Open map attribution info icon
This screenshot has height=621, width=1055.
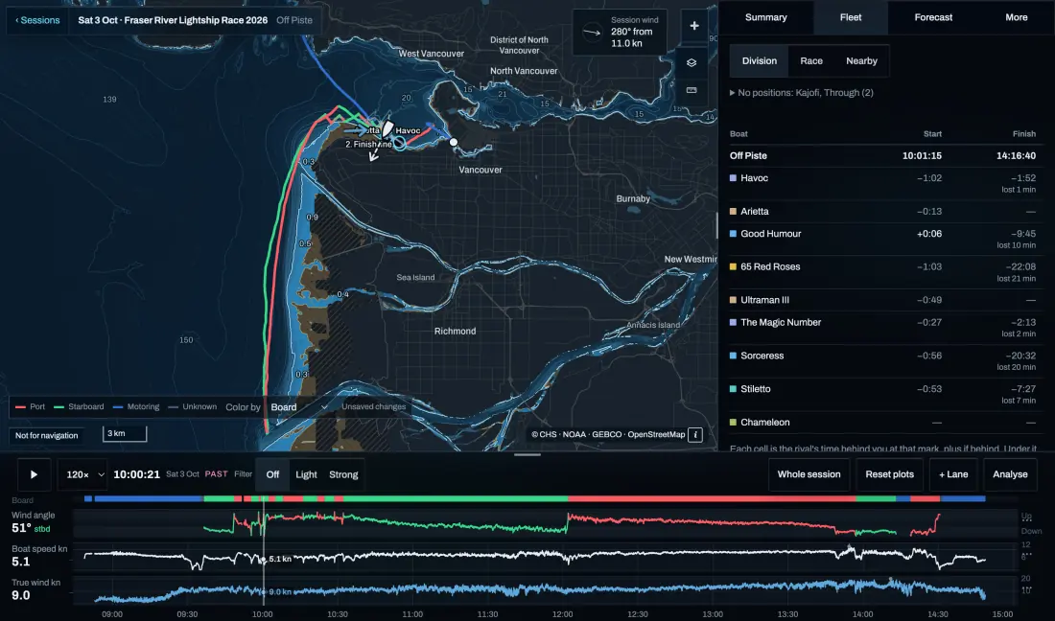(x=695, y=435)
